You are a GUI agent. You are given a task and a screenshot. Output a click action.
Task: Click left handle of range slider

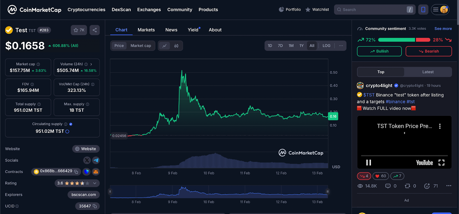(110, 191)
